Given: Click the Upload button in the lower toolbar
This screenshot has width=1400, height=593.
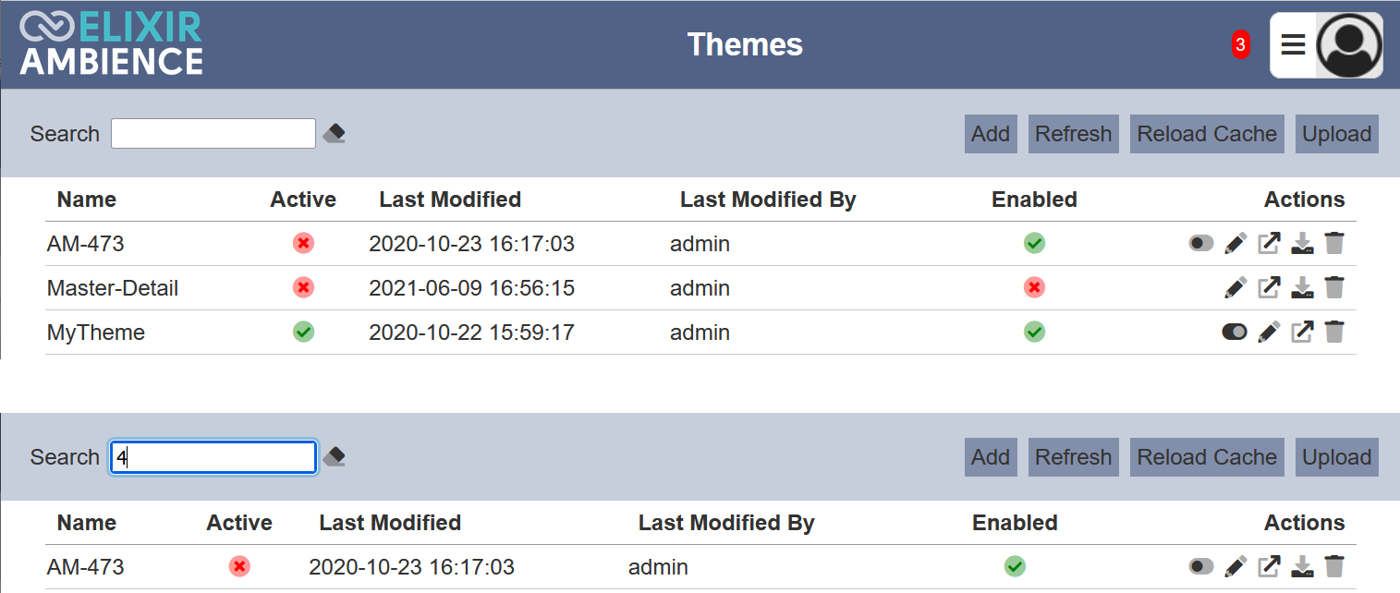Looking at the screenshot, I should click(1336, 457).
